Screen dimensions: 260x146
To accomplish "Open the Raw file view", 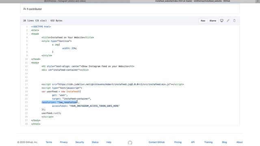I will 203,21.
